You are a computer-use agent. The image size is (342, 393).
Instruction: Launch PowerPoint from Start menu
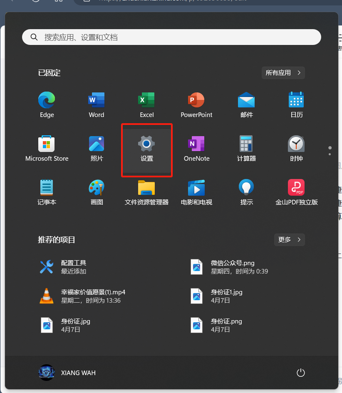click(196, 104)
